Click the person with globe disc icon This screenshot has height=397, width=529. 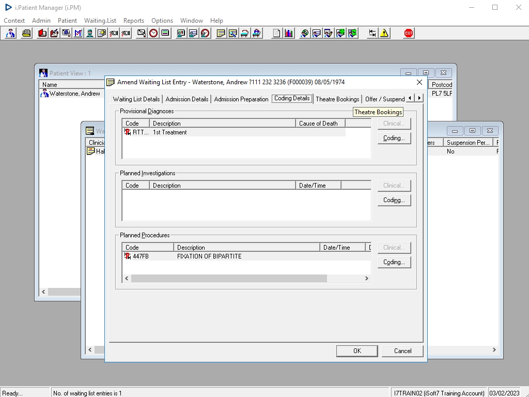(305, 33)
